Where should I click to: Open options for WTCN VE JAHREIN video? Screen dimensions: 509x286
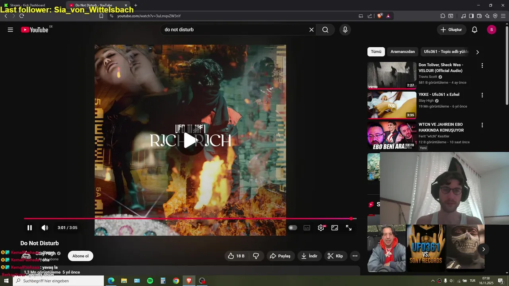click(482, 125)
